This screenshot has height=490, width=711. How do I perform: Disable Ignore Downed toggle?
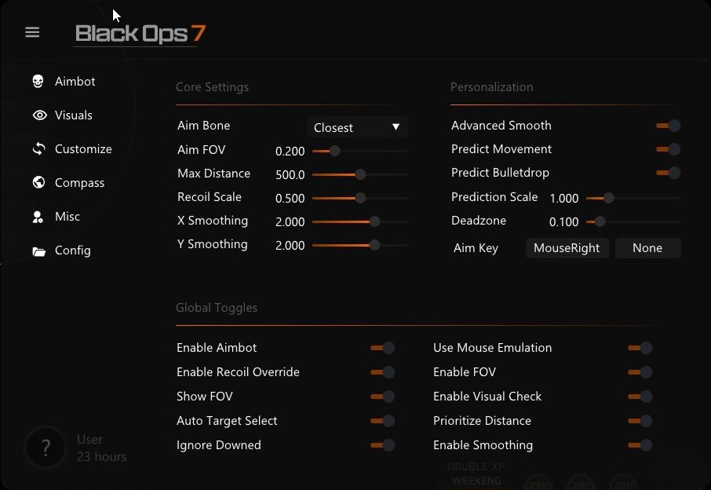[382, 445]
